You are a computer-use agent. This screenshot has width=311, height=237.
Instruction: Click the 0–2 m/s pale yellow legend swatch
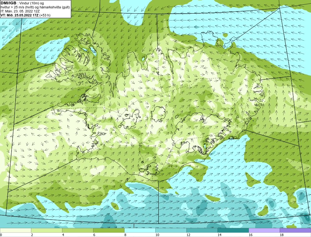(x=16, y=230)
